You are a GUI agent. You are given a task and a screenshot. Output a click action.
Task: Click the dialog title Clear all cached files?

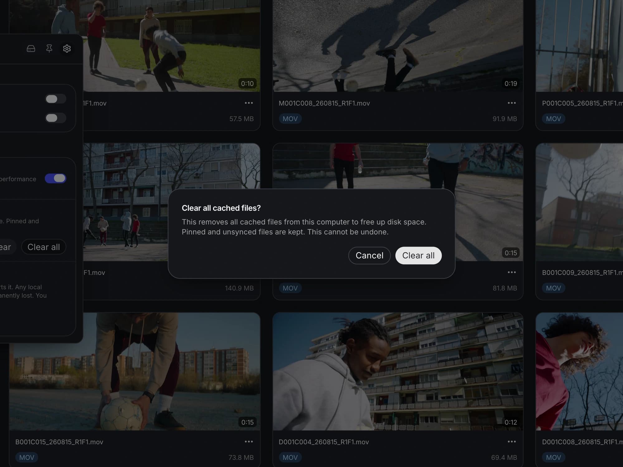pos(221,208)
